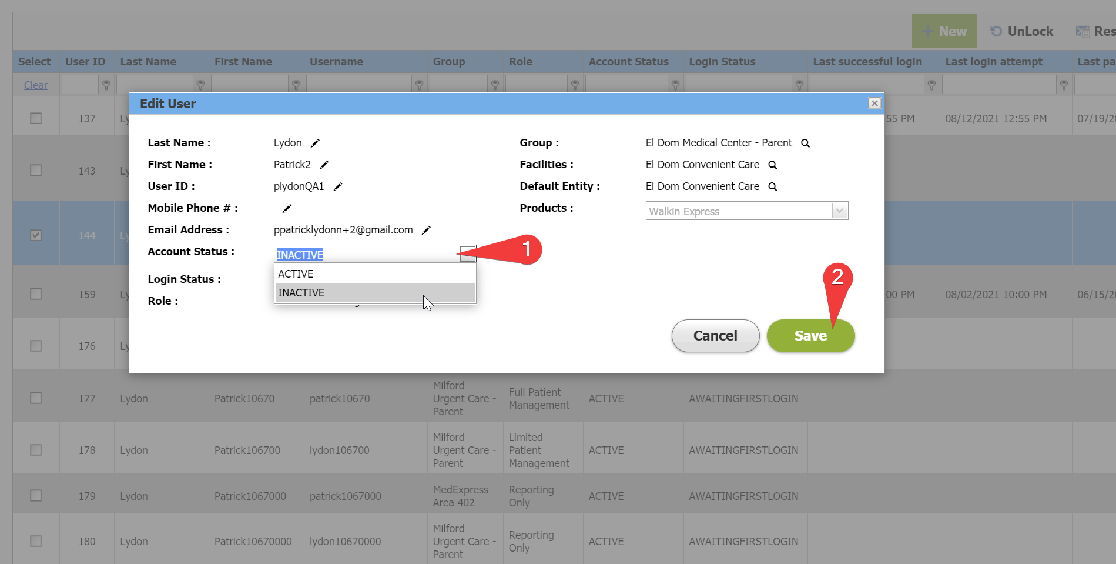Uncheck the selected user 144 checkbox
The height and width of the screenshot is (564, 1116).
point(36,235)
